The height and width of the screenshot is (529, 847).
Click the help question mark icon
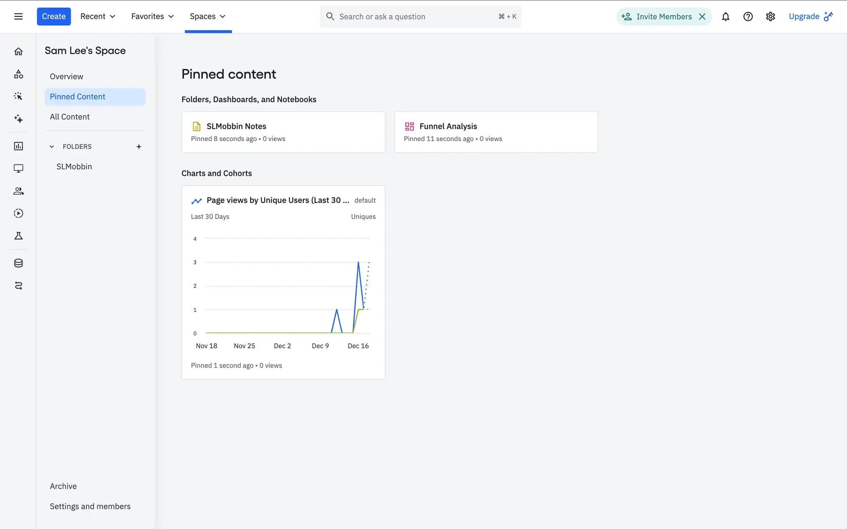[748, 16]
